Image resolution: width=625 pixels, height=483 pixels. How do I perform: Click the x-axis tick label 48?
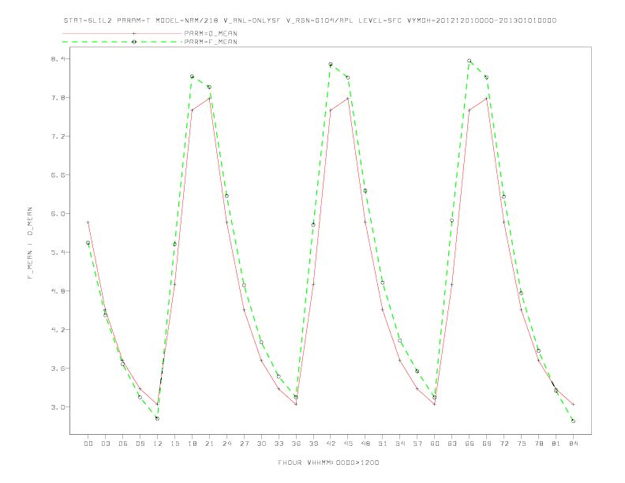[x=365, y=444]
